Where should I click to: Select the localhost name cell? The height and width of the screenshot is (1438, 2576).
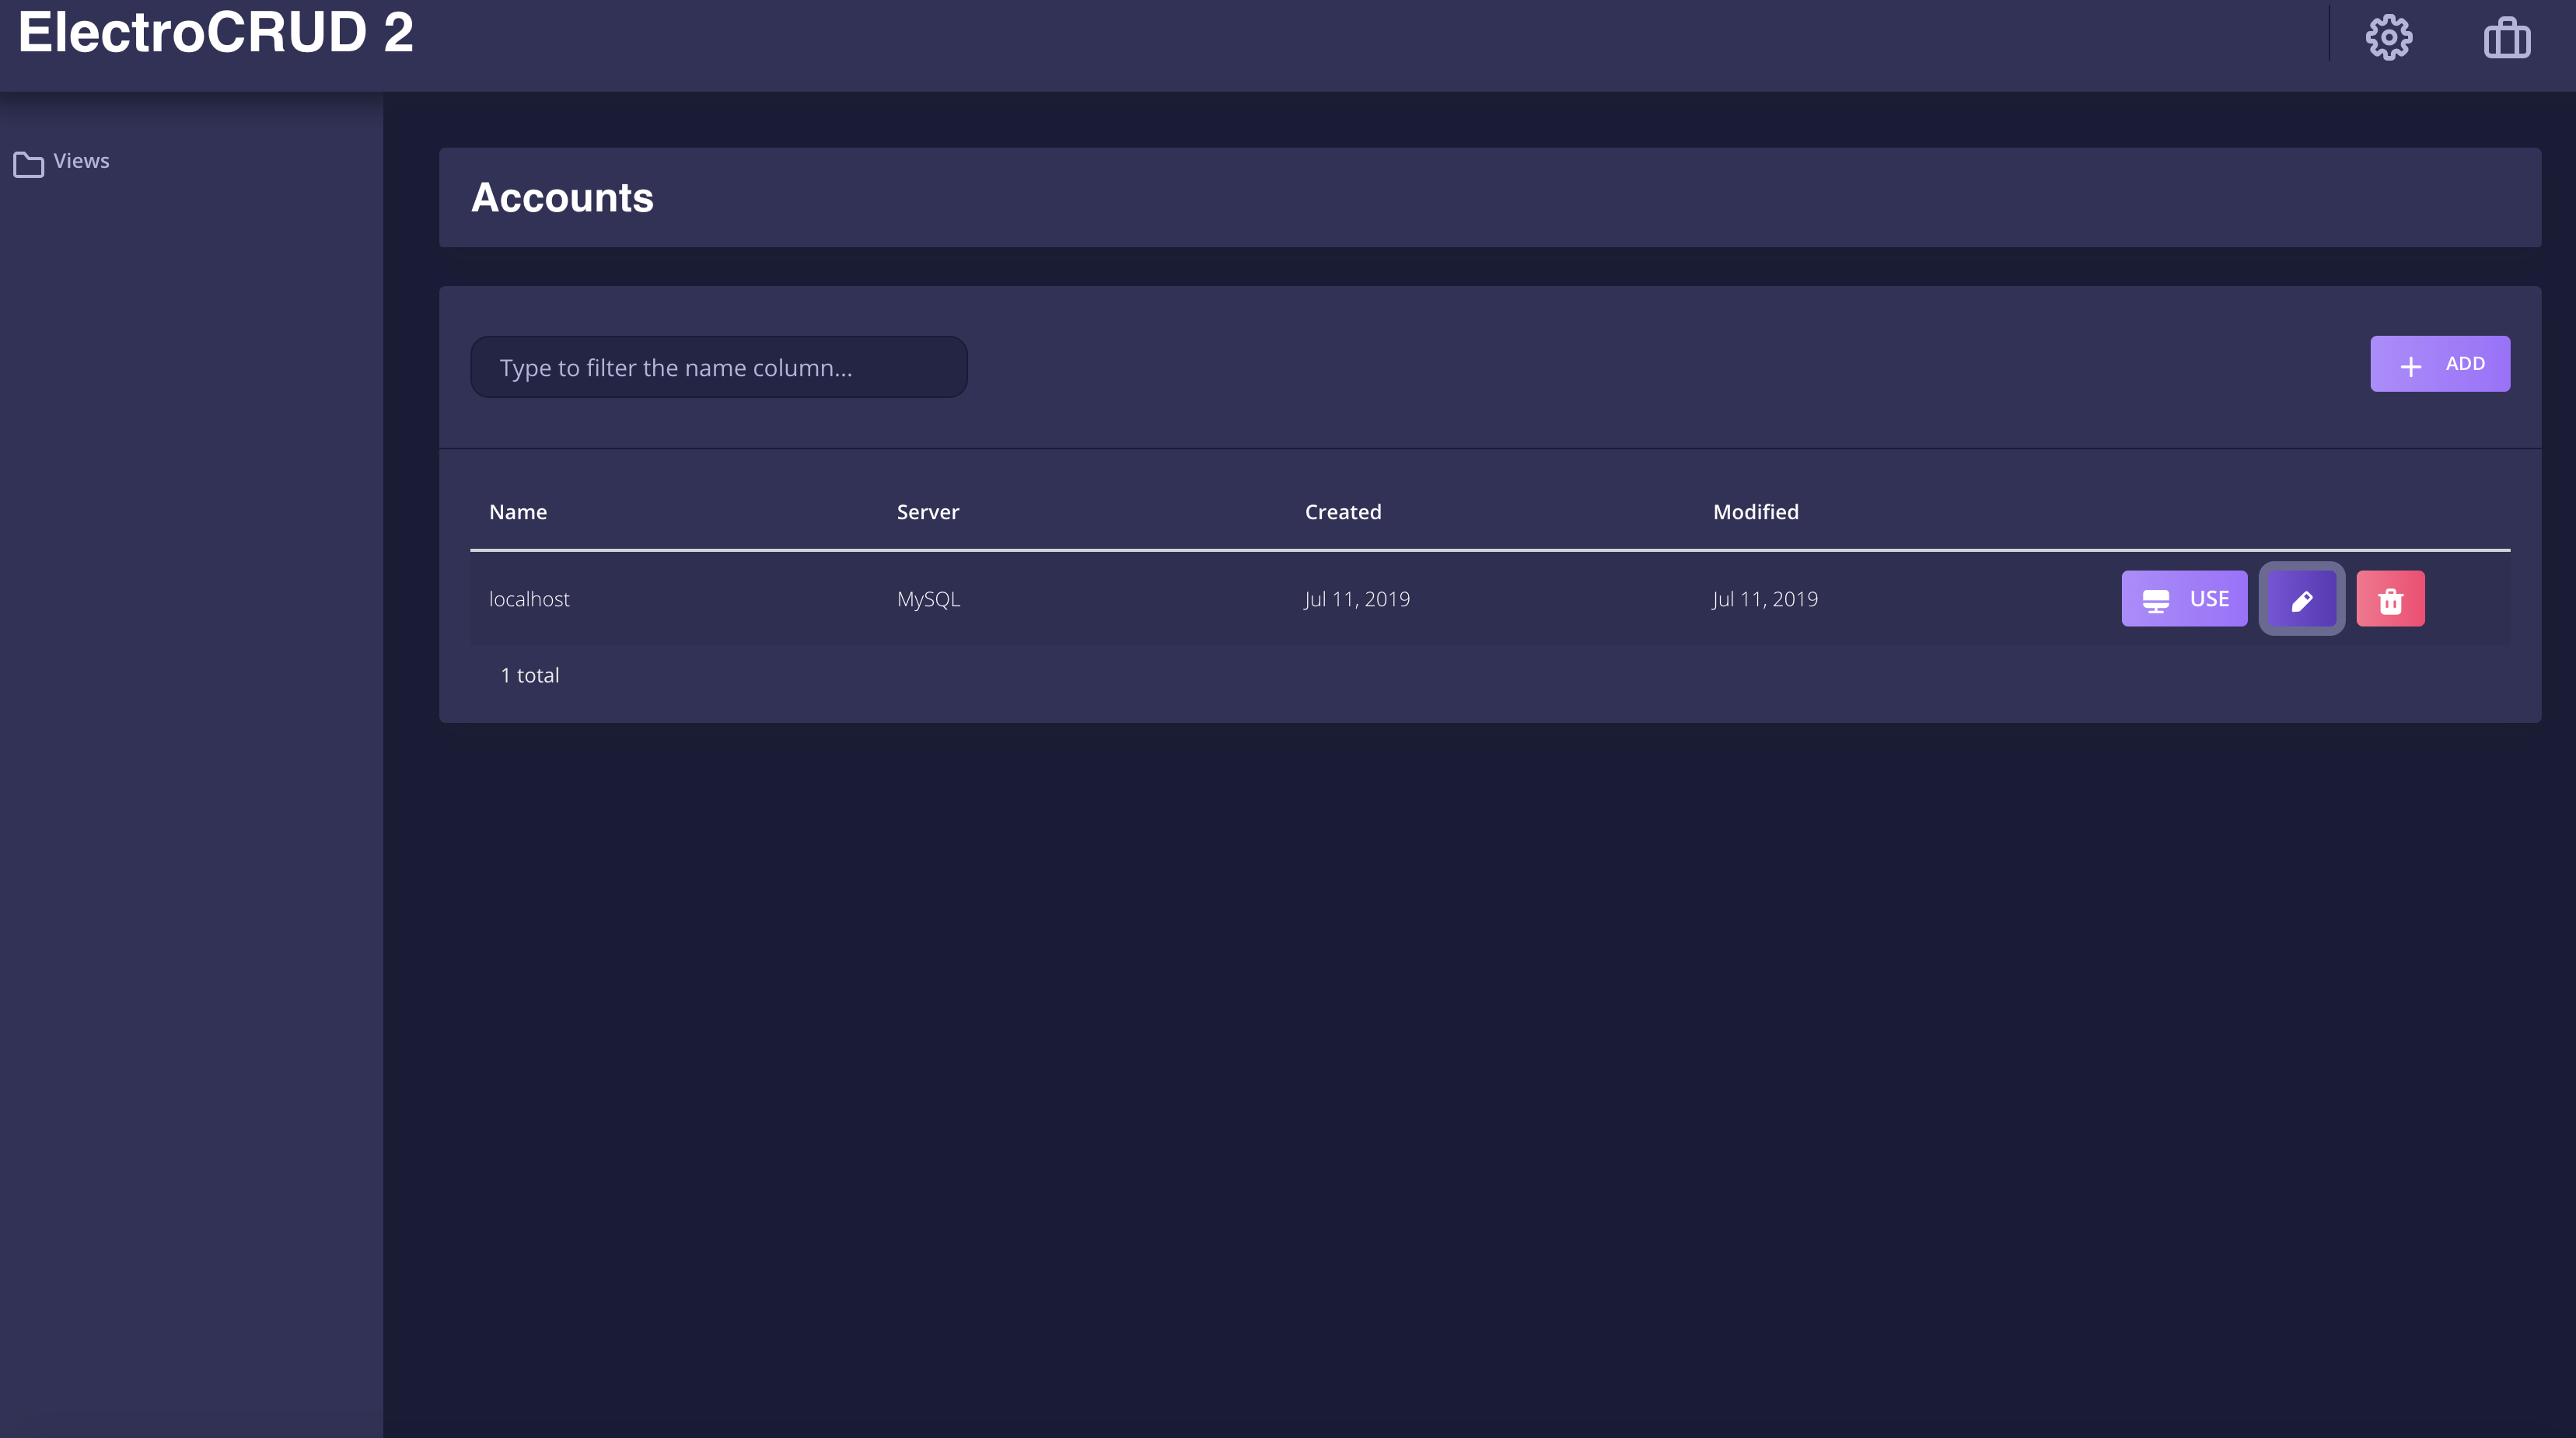[x=529, y=599]
